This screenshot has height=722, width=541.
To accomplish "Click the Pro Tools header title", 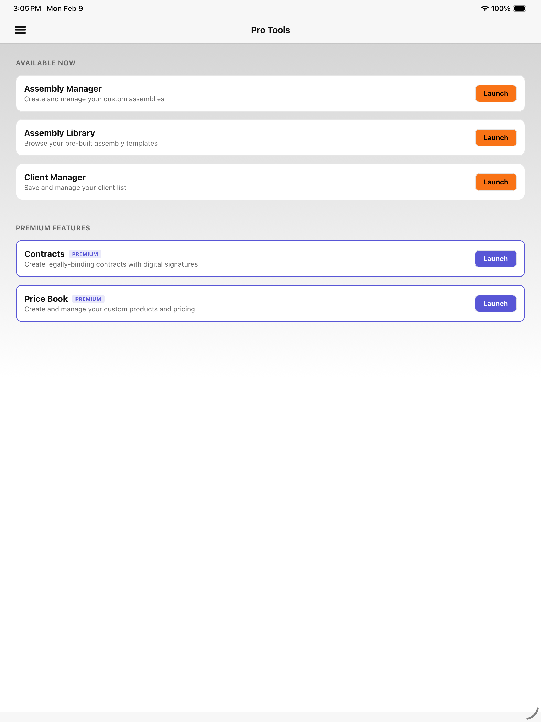I will pos(270,30).
